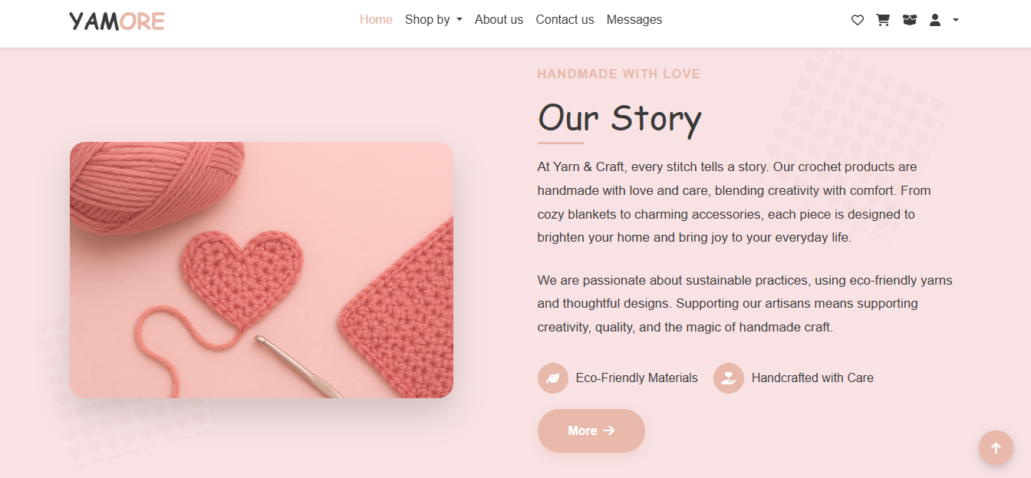
Task: Open the shopping cart
Action: tap(883, 20)
